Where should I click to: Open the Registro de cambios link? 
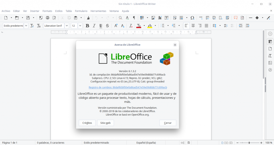click(x=128, y=87)
